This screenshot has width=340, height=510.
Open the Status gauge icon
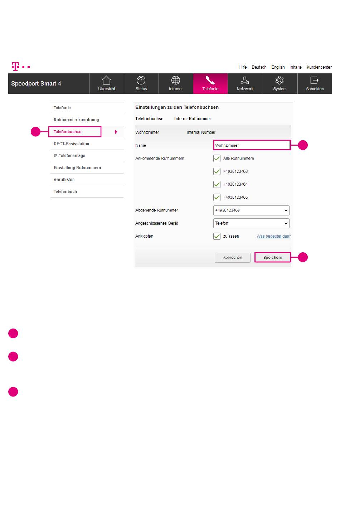[x=141, y=80]
